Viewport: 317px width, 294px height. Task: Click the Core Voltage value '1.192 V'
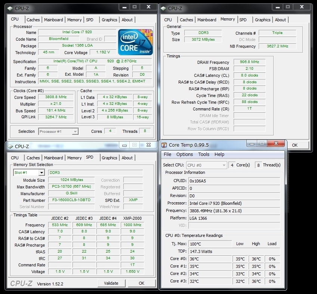103,52
